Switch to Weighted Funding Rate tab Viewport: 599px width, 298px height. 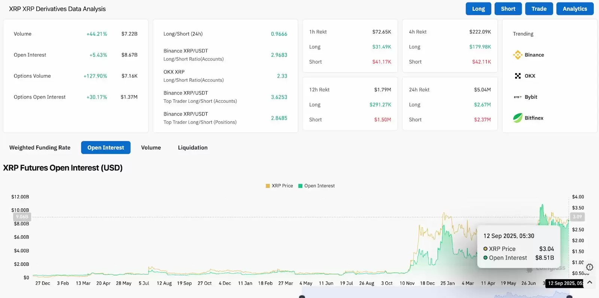(40, 148)
